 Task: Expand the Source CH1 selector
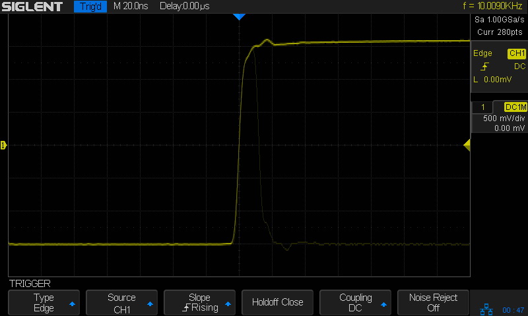point(121,302)
